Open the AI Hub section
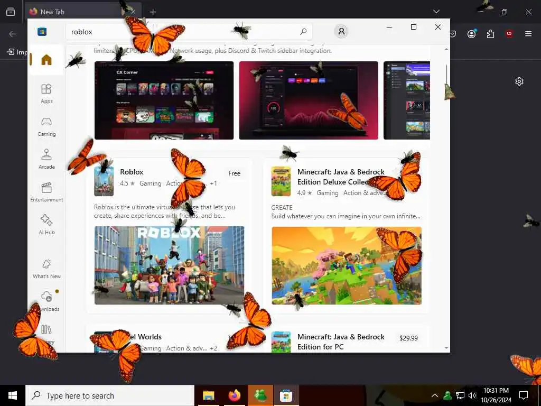Image resolution: width=541 pixels, height=406 pixels. (46, 225)
